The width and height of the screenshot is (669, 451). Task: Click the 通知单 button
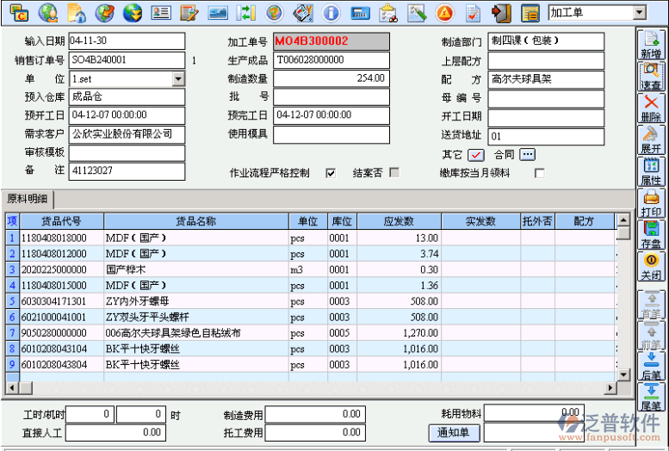pos(453,432)
